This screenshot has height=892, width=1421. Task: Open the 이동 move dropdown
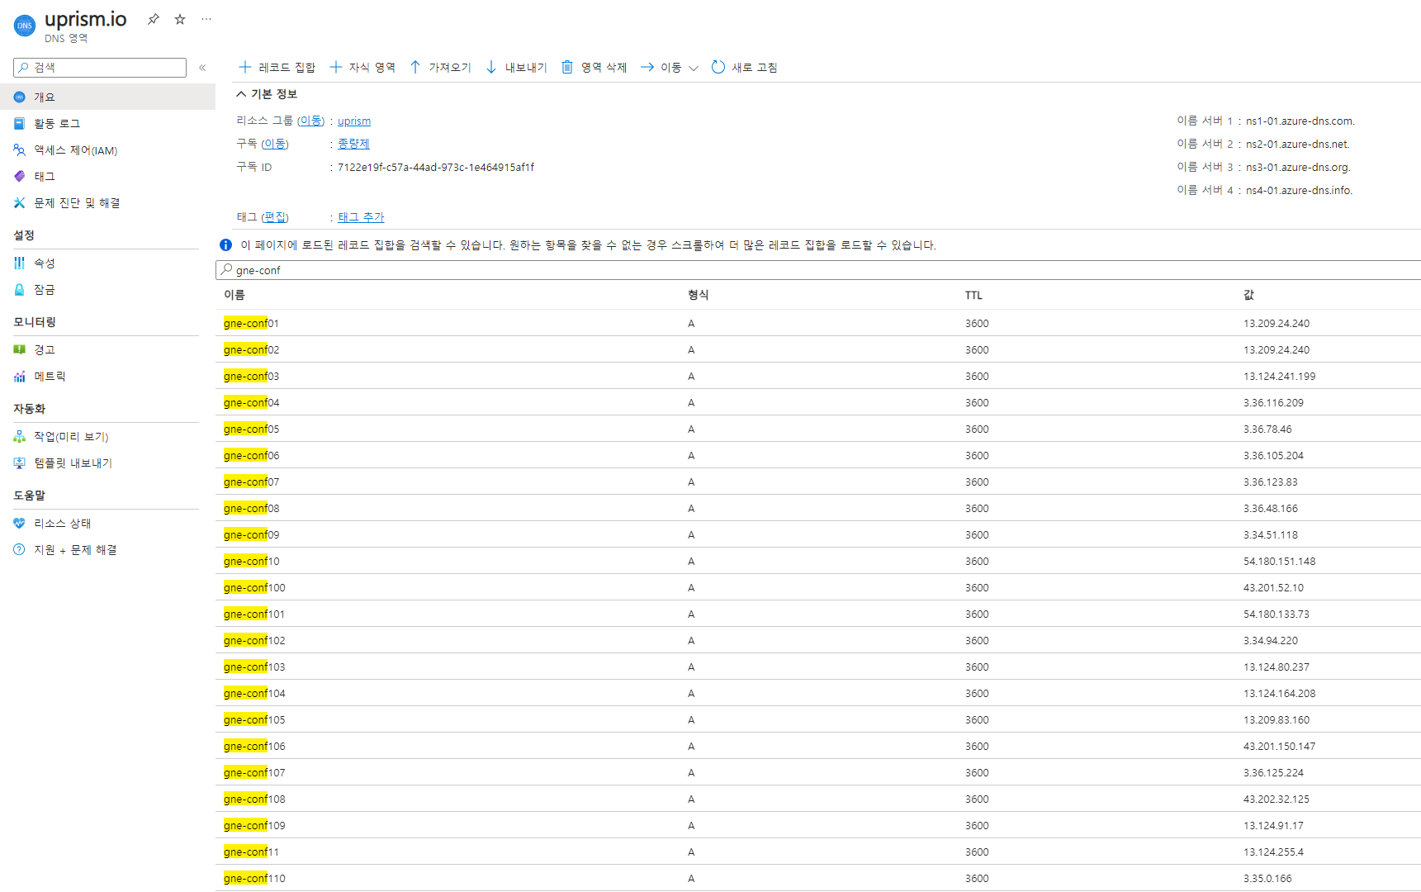[670, 67]
